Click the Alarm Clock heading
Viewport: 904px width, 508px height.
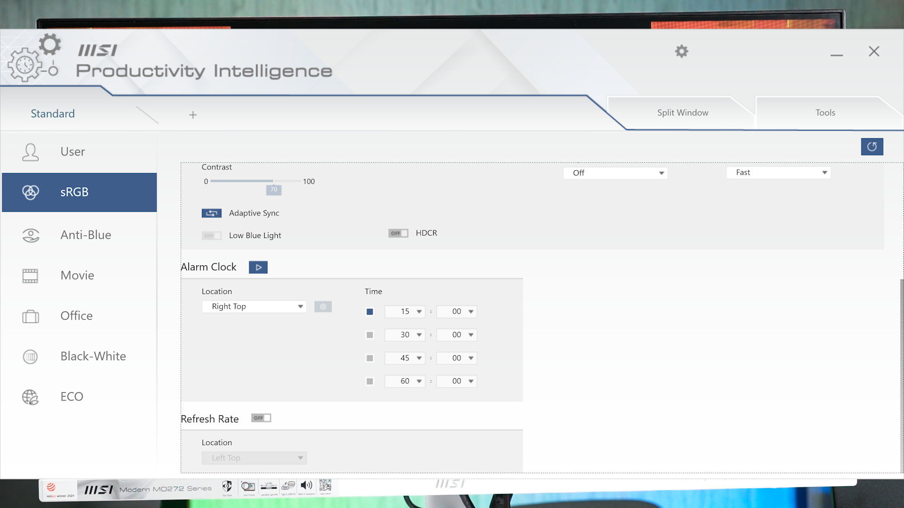point(209,267)
